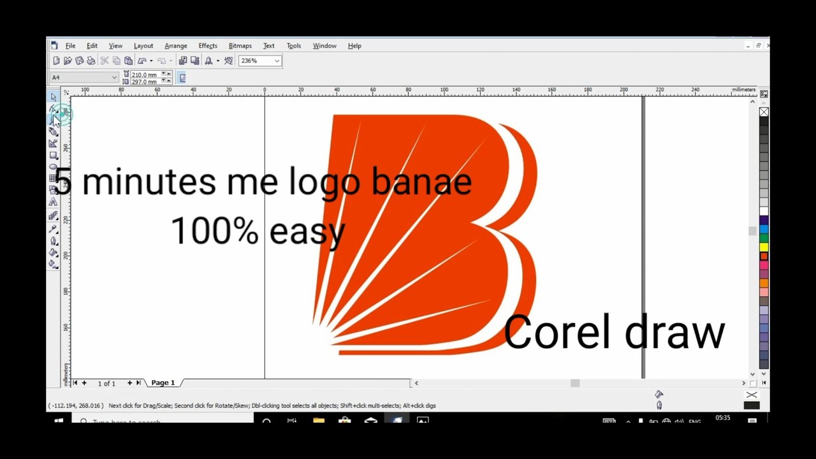Screen dimensions: 816x459
Task: Select the Interactive Fill tool
Action: click(54, 263)
